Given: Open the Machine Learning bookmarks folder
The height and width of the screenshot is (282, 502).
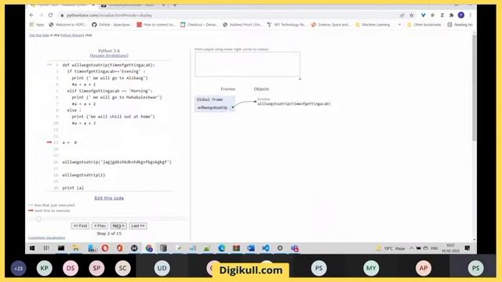Looking at the screenshot, I should (x=373, y=24).
